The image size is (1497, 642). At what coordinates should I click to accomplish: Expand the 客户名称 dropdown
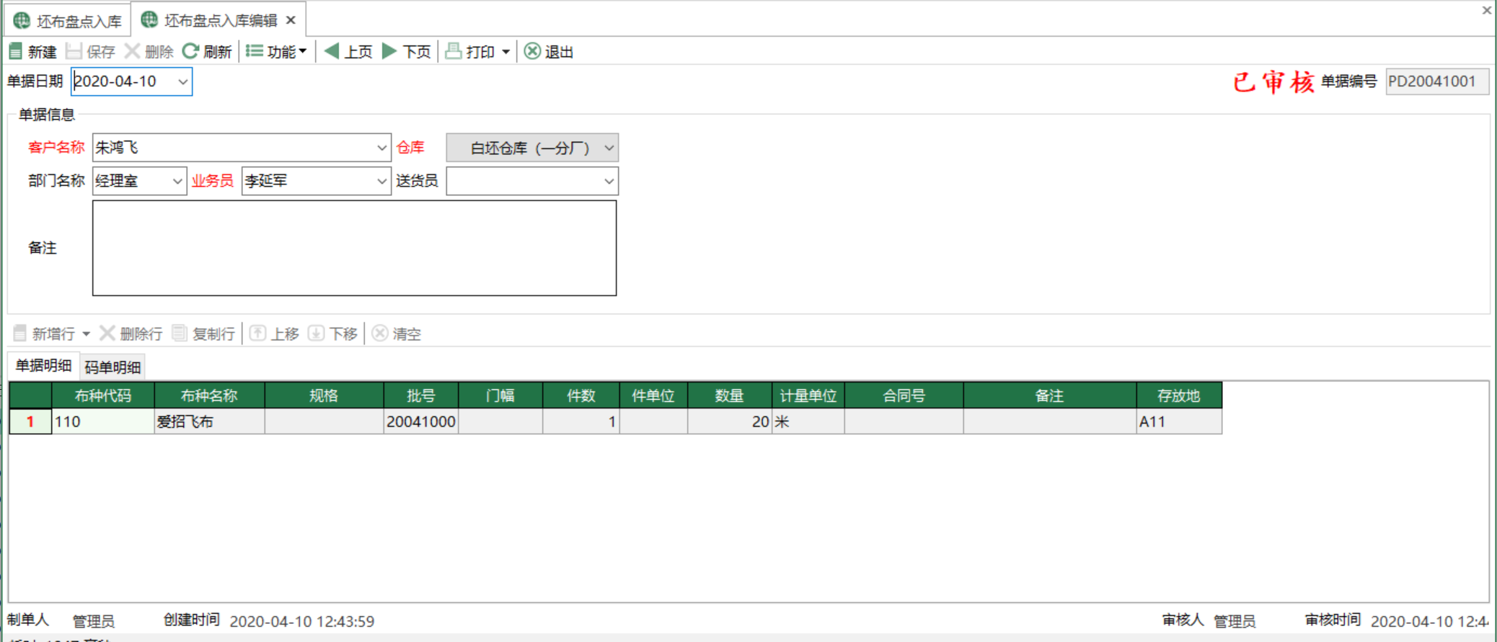click(381, 148)
